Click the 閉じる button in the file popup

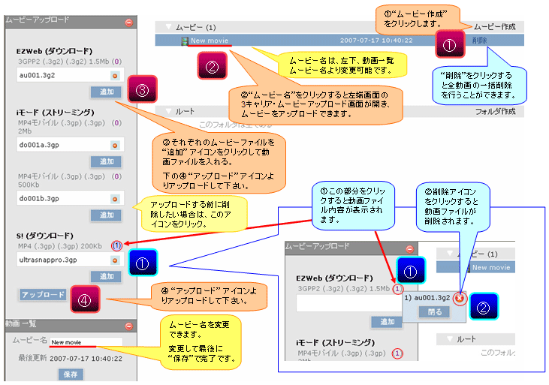(x=435, y=312)
